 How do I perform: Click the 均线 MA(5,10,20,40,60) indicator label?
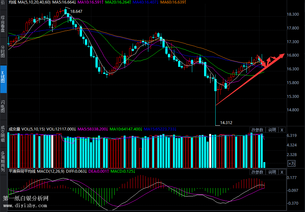point(29,3)
